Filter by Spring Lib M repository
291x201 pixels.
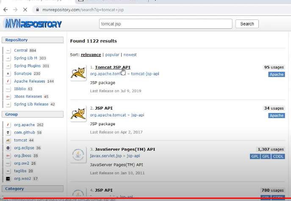click(x=25, y=58)
